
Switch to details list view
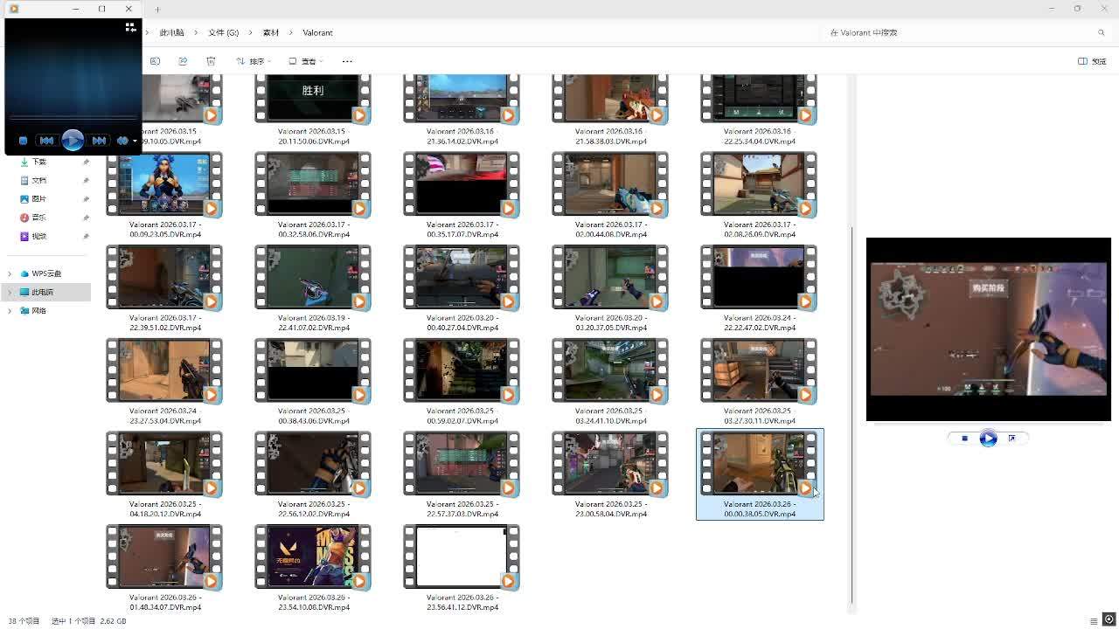click(1094, 620)
